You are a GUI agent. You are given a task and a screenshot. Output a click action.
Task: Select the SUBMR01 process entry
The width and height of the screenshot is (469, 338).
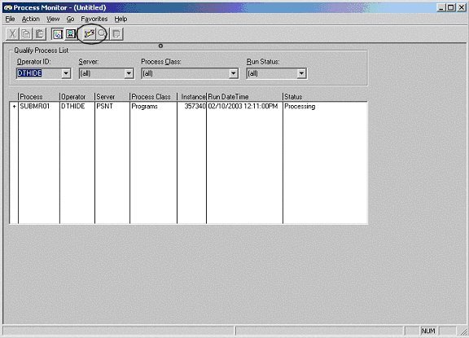[35, 106]
